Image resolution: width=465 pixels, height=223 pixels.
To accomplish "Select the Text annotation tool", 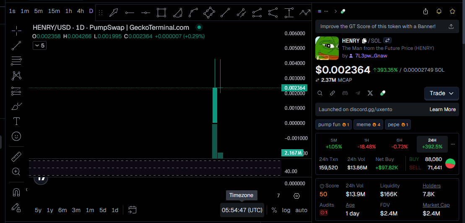I will click(x=17, y=121).
